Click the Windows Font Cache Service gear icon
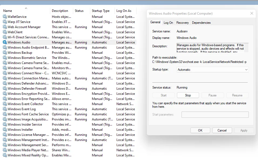The width and height of the screenshot is (258, 158). (5, 114)
